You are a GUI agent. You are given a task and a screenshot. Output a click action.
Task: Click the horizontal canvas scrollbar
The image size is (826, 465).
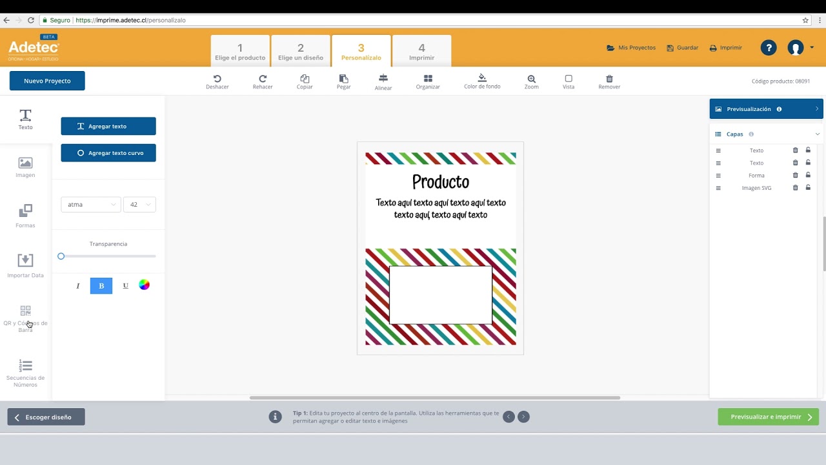pos(435,398)
